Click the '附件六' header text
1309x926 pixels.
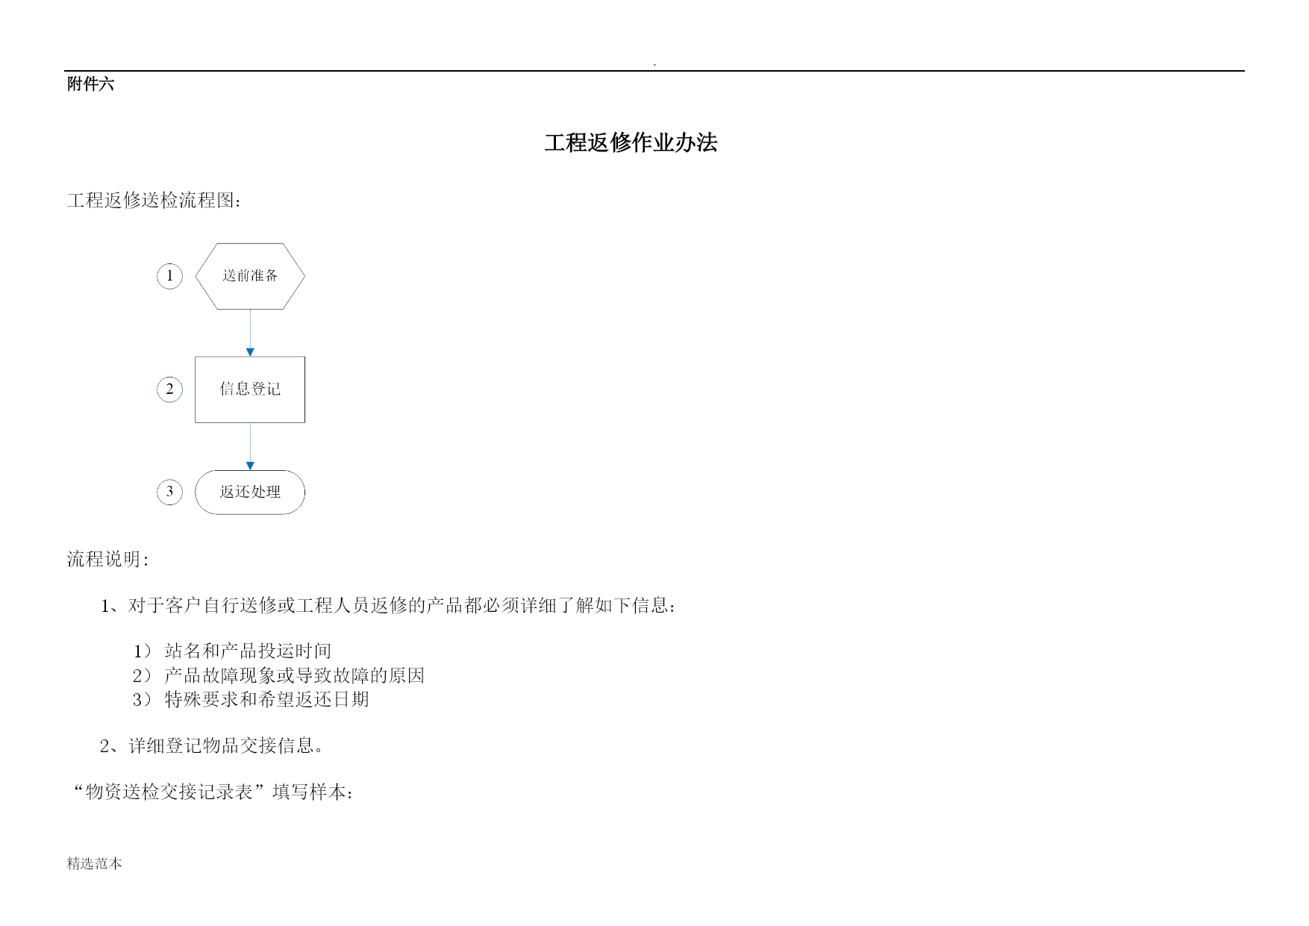[x=90, y=84]
